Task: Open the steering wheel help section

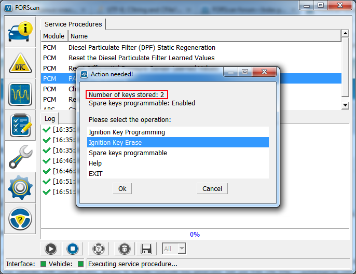Action: coord(20,219)
